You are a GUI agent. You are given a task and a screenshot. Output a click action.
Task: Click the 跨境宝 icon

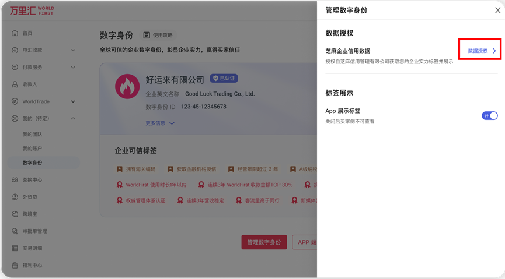tap(15, 214)
